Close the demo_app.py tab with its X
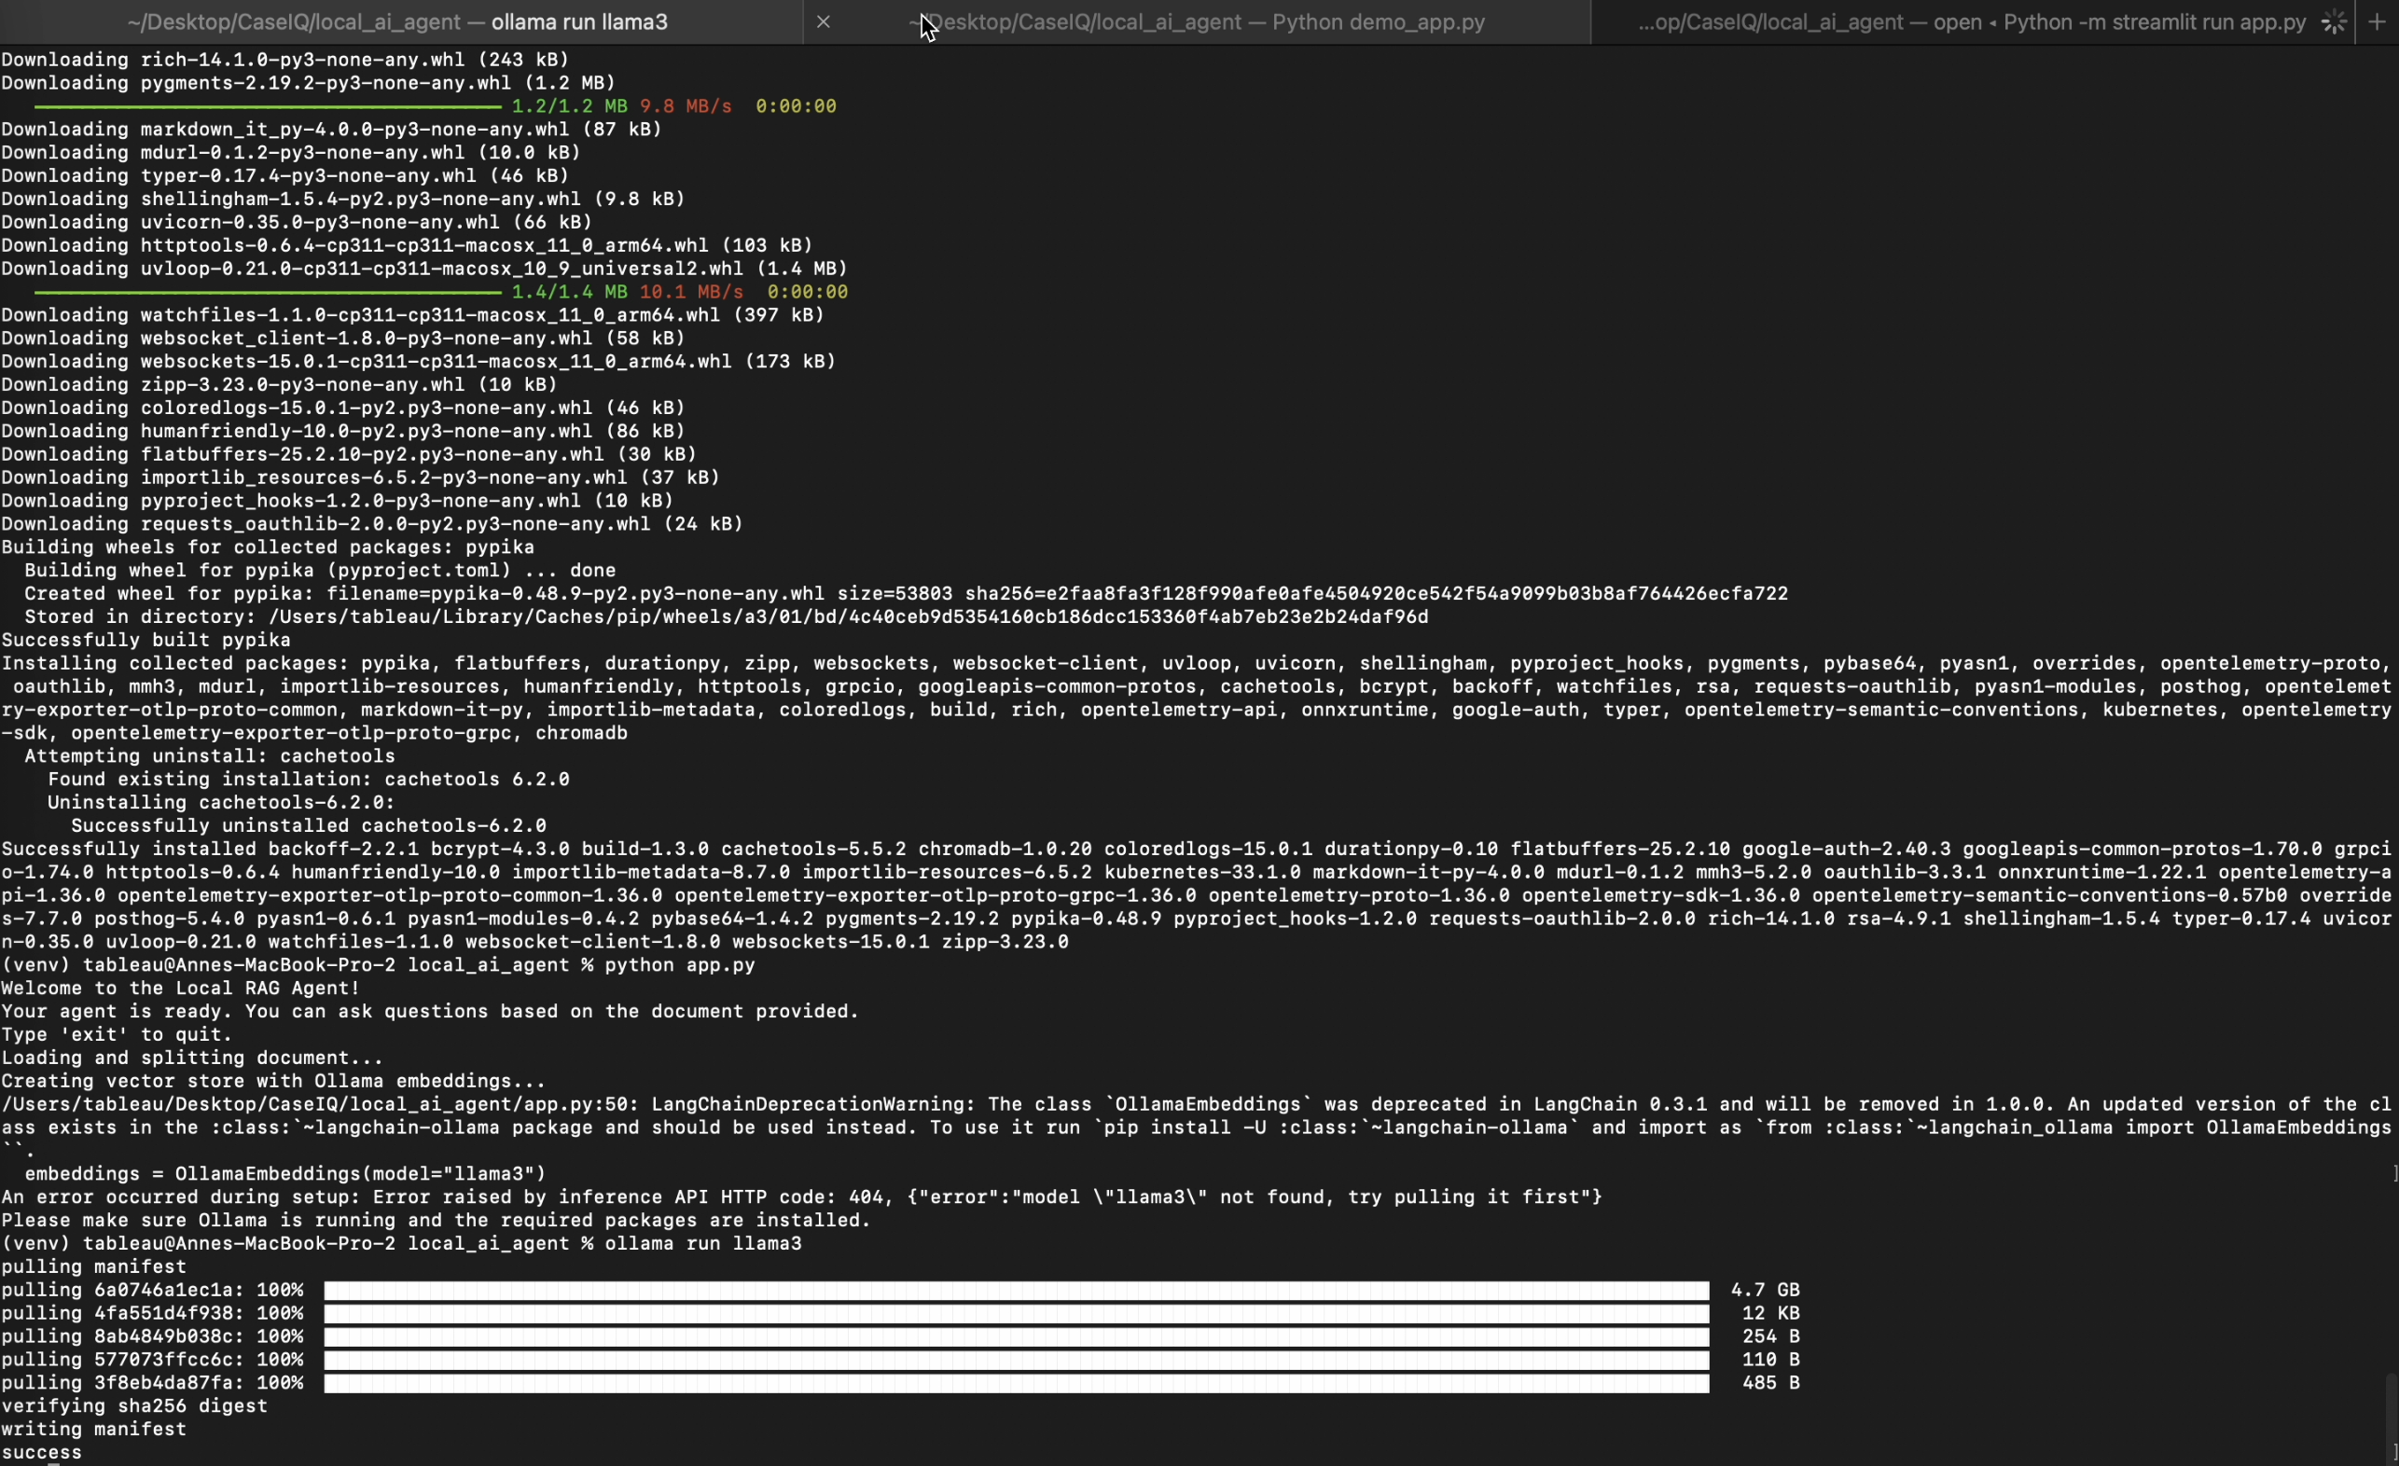Viewport: 2399px width, 1466px height. coord(823,21)
